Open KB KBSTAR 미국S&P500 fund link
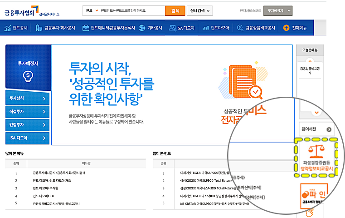Screen dimensions: 345x218 click(214, 203)
